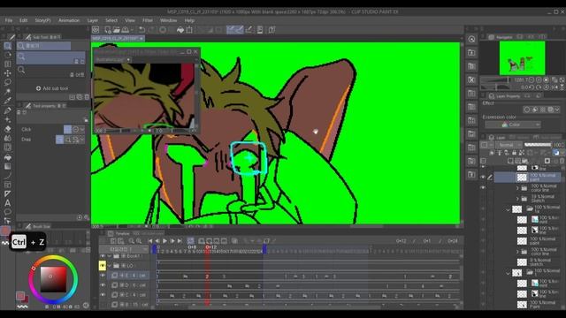
Task: Adjust the Navigator zoom slider
Action: [x=495, y=79]
